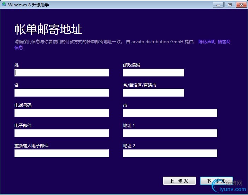Click the arvato distribution GmbH text
248x195 pixels.
pos(157,42)
